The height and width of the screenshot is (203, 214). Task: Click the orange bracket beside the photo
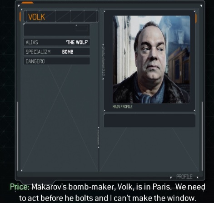tap(196, 18)
